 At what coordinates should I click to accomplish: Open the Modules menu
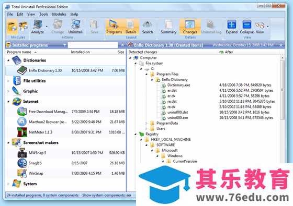pos(59,14)
